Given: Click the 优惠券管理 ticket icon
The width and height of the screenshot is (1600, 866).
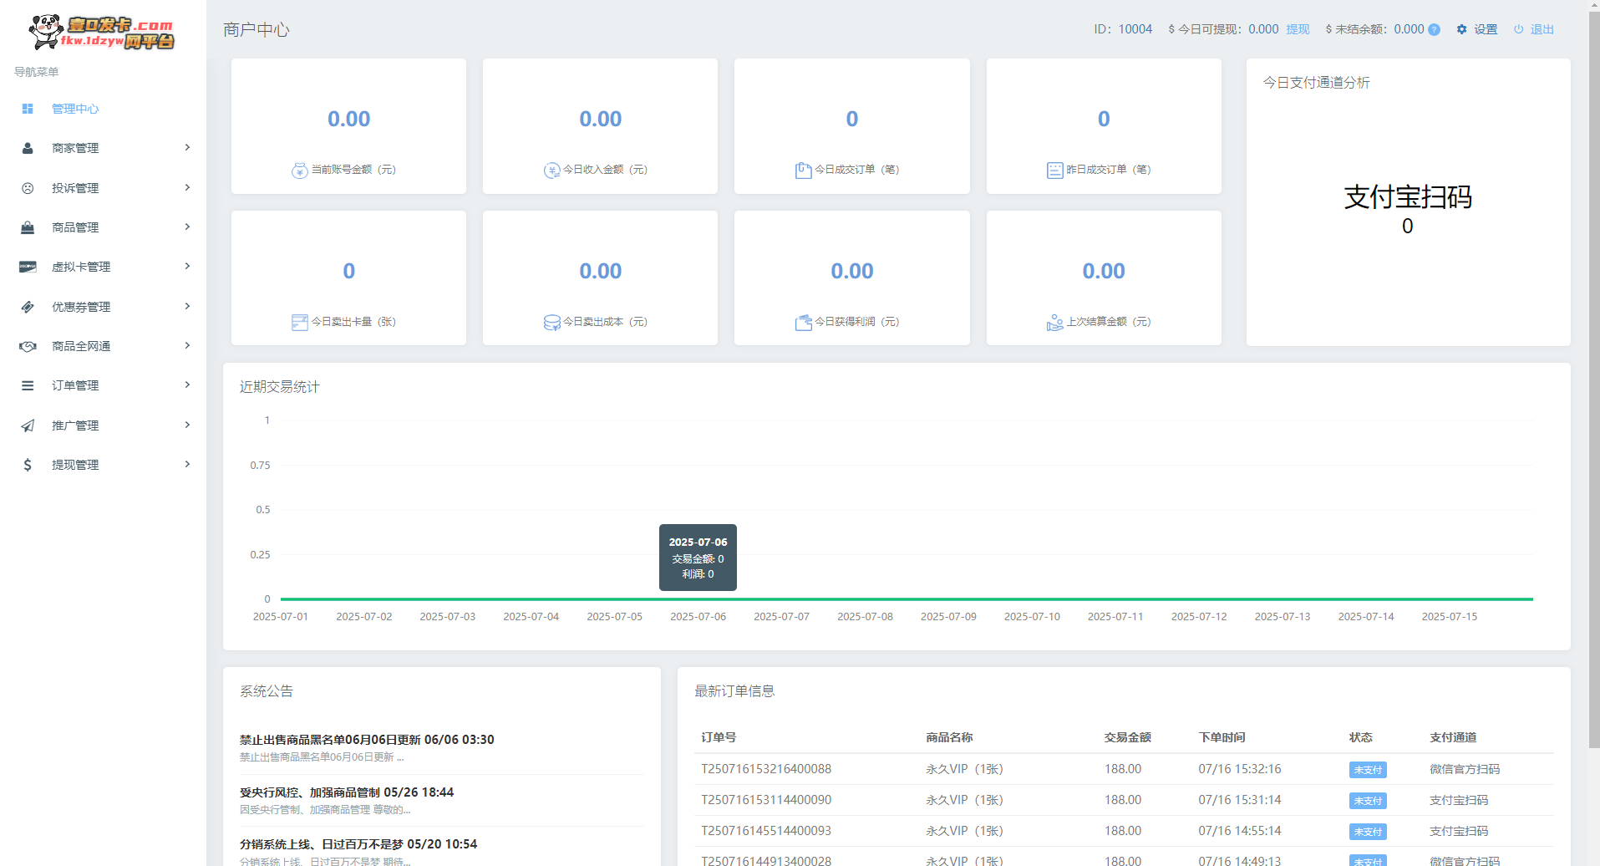Looking at the screenshot, I should pyautogui.click(x=28, y=307).
